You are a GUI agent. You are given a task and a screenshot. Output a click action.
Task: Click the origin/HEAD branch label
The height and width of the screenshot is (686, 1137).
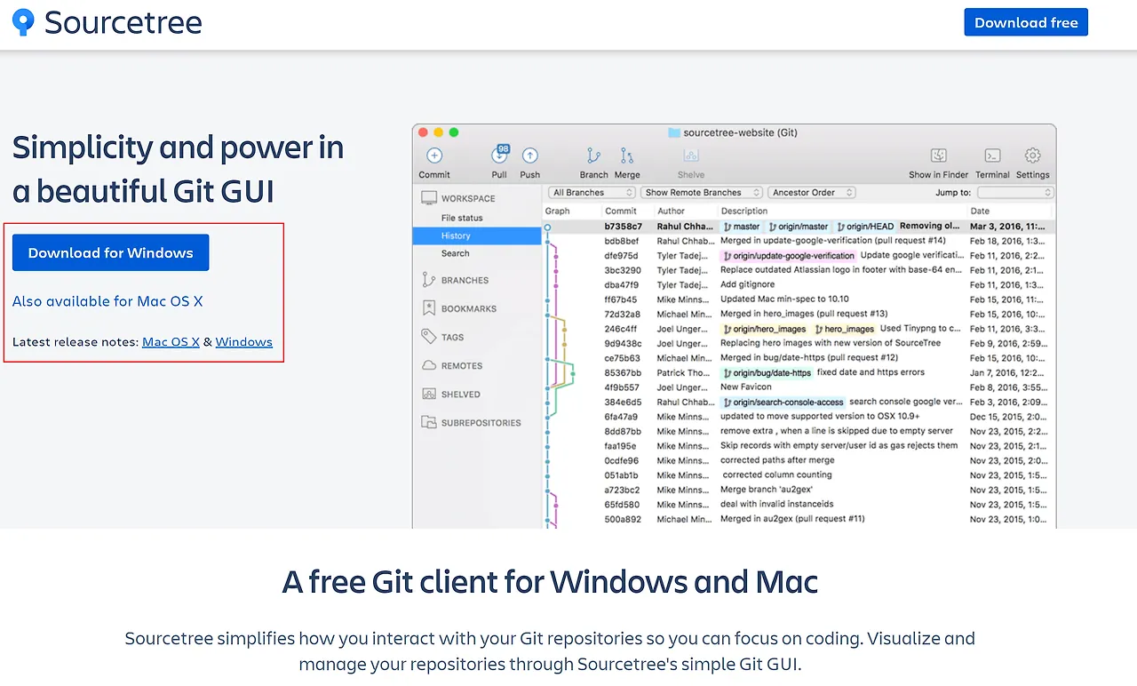click(x=864, y=227)
